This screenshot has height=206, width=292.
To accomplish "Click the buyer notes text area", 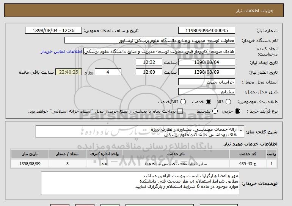I will [140, 183].
